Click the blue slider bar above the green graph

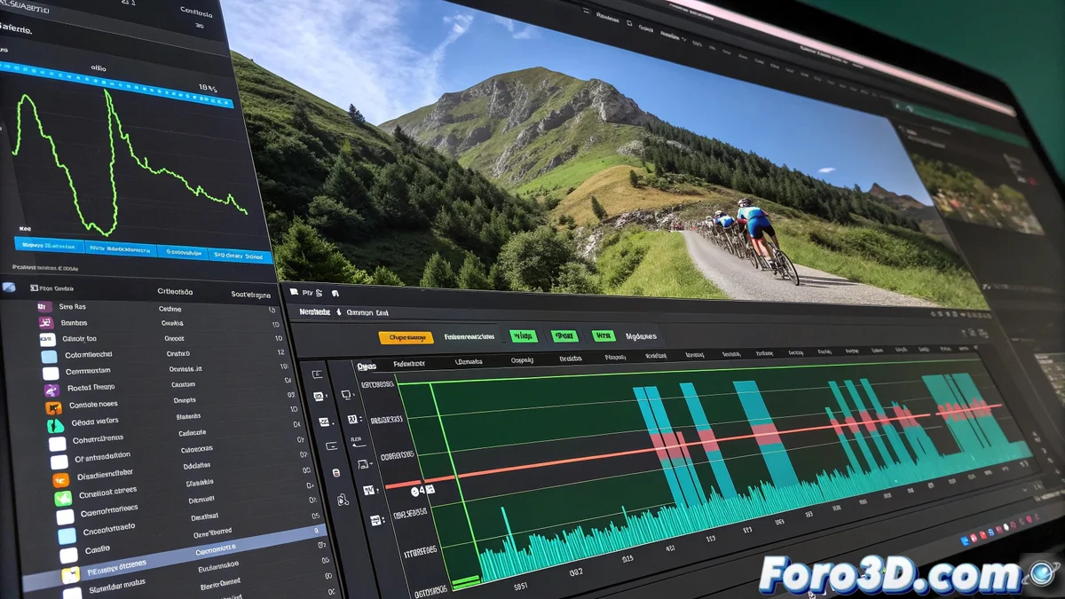116,84
